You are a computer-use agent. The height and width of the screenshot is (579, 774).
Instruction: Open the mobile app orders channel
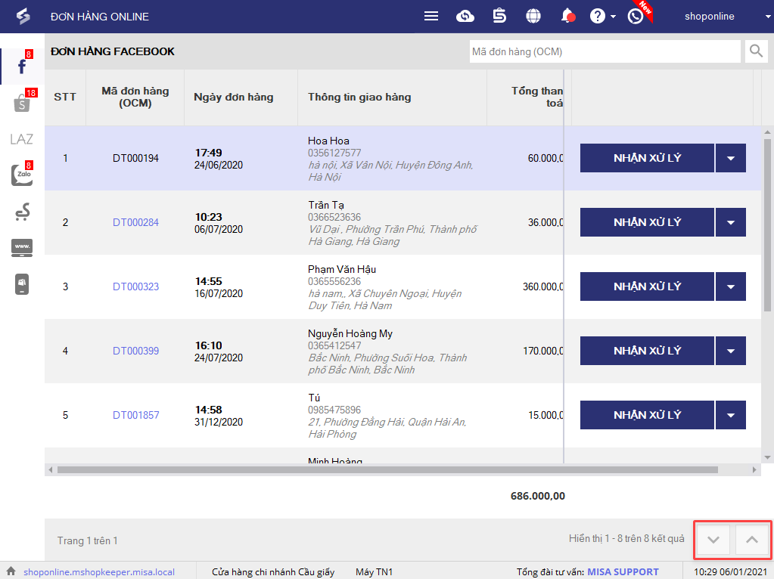[22, 284]
